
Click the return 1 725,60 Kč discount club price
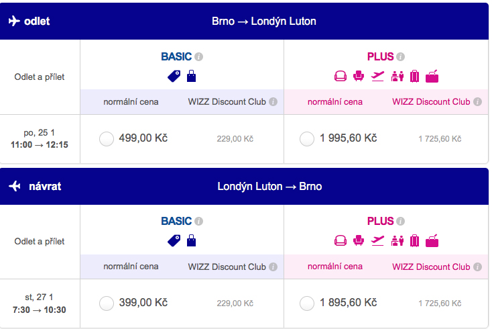[440, 303]
